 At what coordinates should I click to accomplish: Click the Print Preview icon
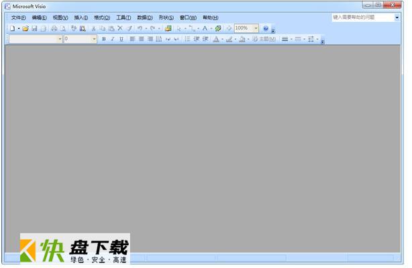coord(63,28)
